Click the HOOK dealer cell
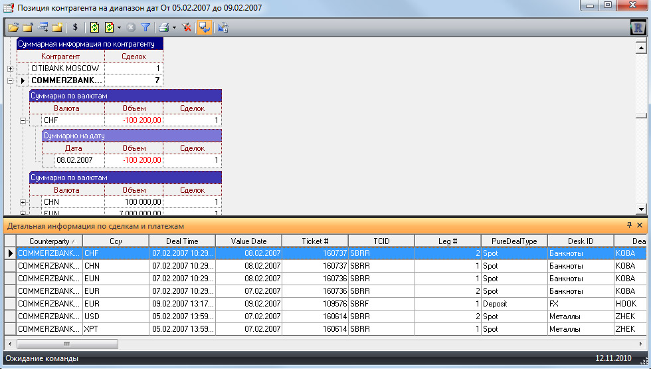The image size is (651, 369). point(630,304)
